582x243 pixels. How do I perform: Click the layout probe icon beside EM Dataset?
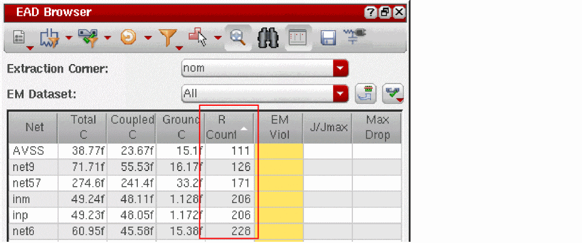click(x=366, y=94)
